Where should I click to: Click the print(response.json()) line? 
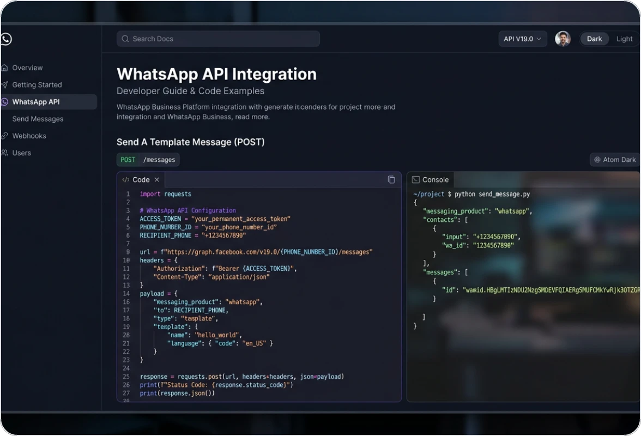pyautogui.click(x=177, y=393)
